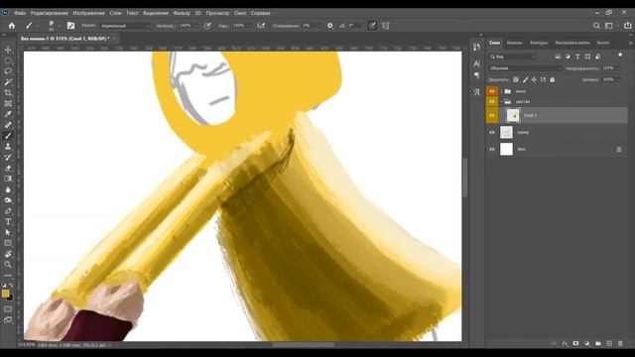The image size is (635, 357).
Task: Toggle symmetry paint options
Action: [x=386, y=26]
